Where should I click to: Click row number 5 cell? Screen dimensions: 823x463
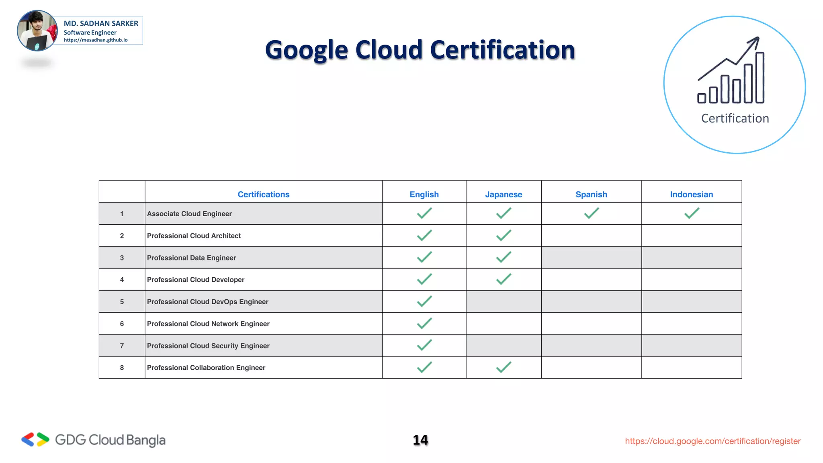[x=122, y=302]
